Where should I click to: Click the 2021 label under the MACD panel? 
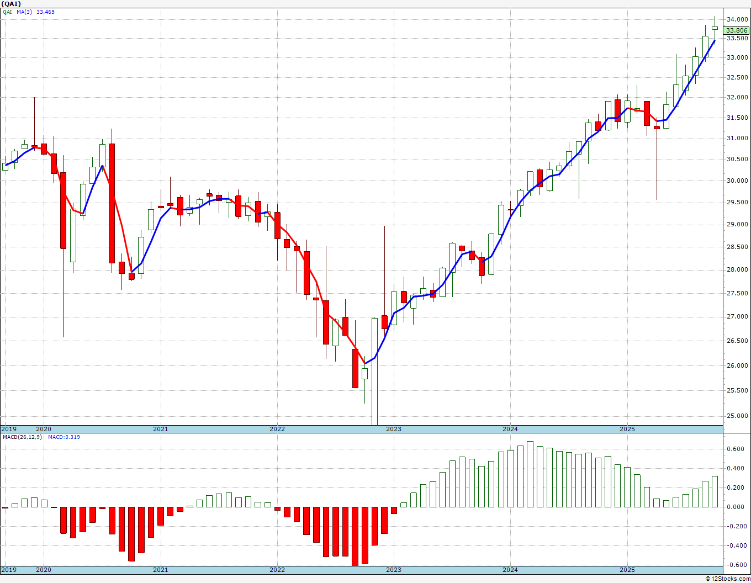point(161,570)
